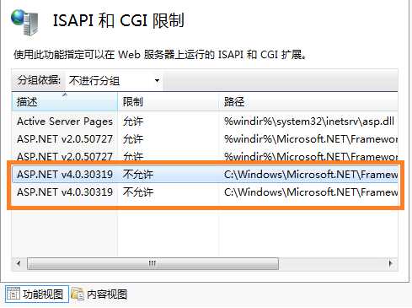Click the 内容视图 tab icon
The width and height of the screenshot is (412, 308).
tap(78, 294)
